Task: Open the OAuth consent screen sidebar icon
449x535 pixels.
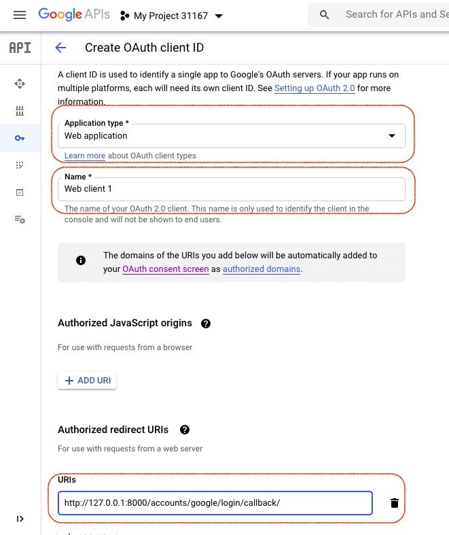Action: click(x=20, y=165)
